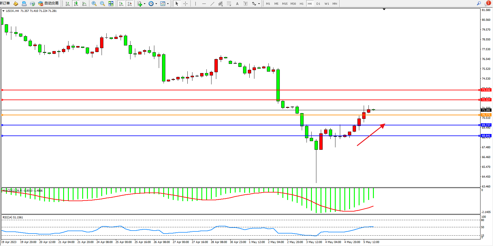493x246 pixels.
Task: Select the Crosshair tool
Action: tap(185, 4)
